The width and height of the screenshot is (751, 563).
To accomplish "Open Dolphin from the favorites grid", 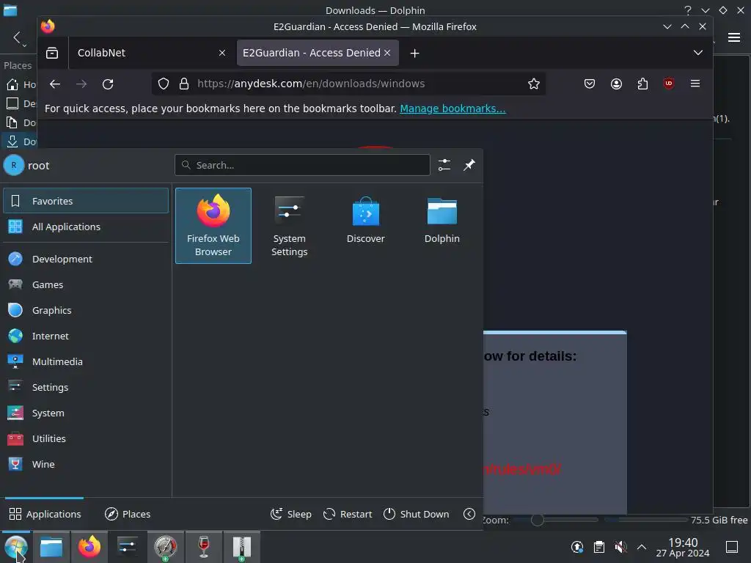I will 442,226.
